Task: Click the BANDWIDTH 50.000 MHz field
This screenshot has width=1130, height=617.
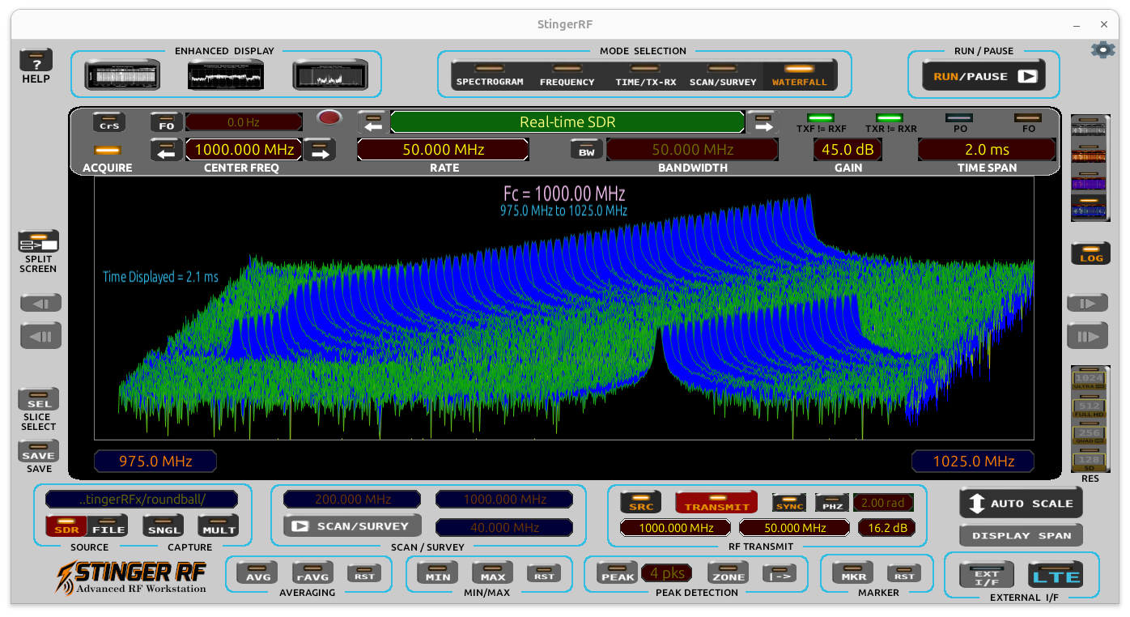Action: (692, 150)
